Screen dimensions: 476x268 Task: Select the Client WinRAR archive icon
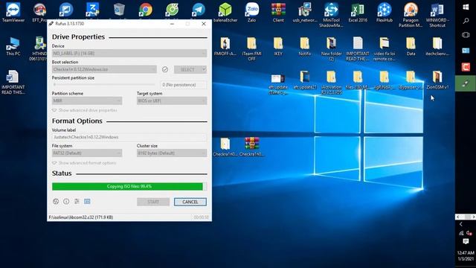click(278, 13)
